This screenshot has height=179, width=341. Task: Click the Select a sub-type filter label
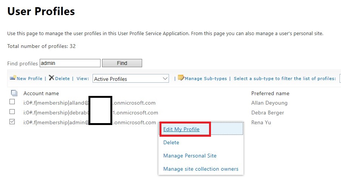pyautogui.click(x=285, y=79)
